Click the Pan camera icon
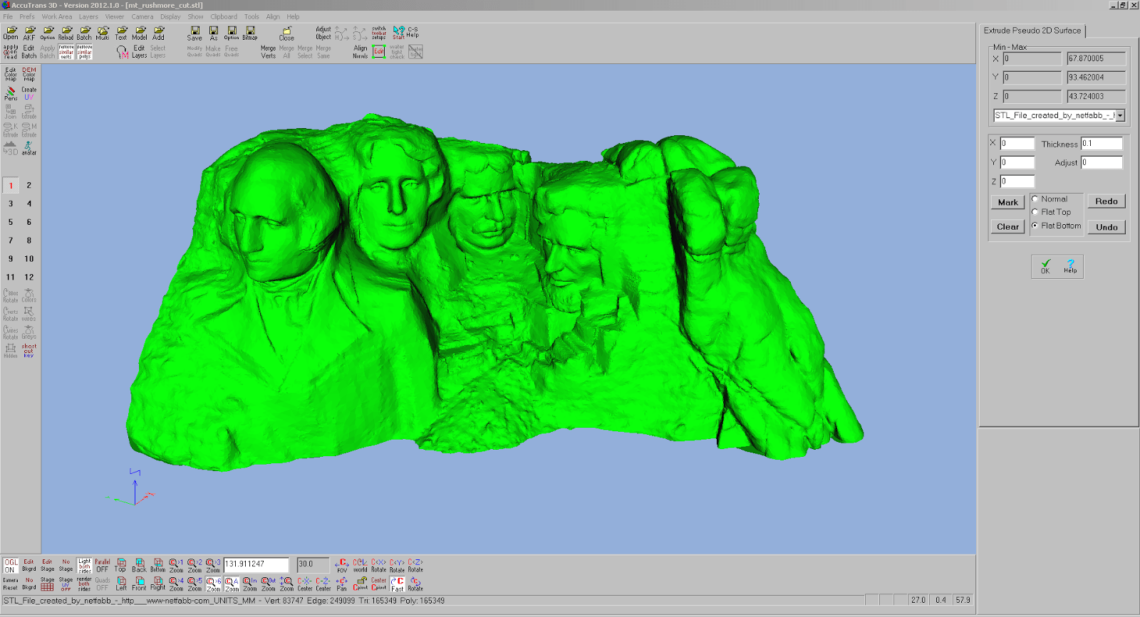Viewport: 1140px width, 617px height. pyautogui.click(x=342, y=584)
